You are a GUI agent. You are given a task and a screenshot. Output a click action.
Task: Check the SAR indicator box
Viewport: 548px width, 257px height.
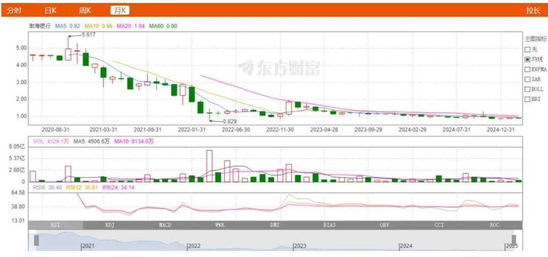click(527, 79)
